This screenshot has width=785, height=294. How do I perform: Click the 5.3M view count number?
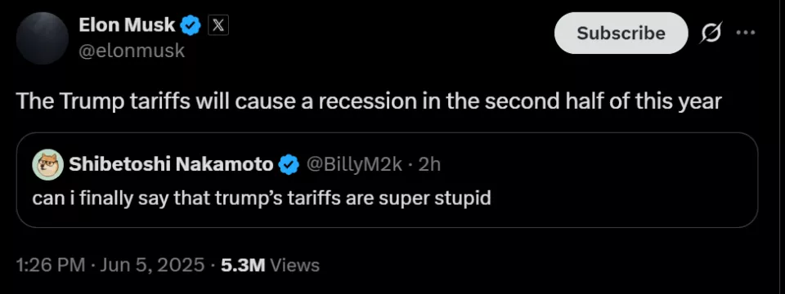tap(242, 265)
